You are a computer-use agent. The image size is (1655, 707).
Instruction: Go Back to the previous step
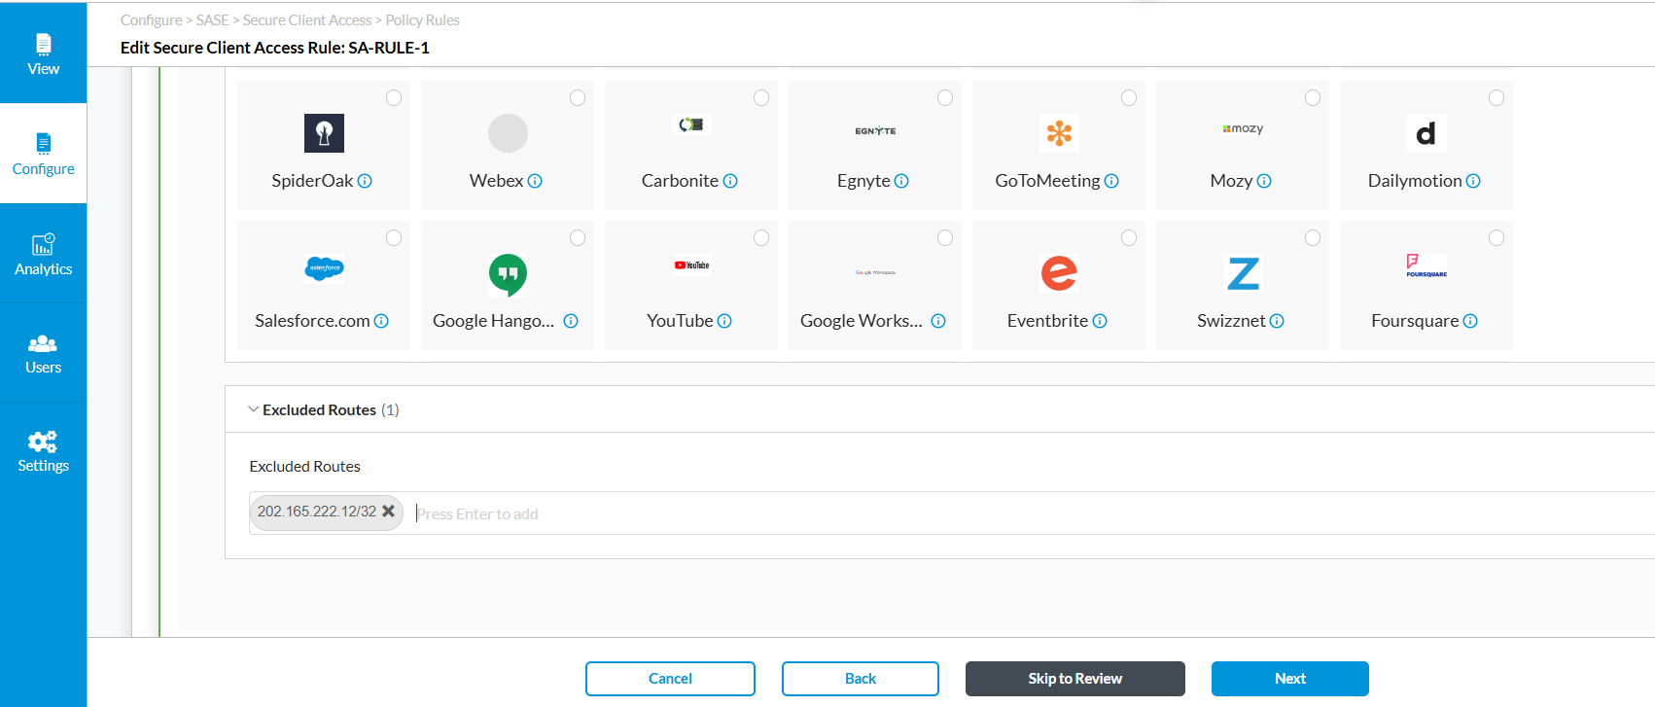coord(861,679)
